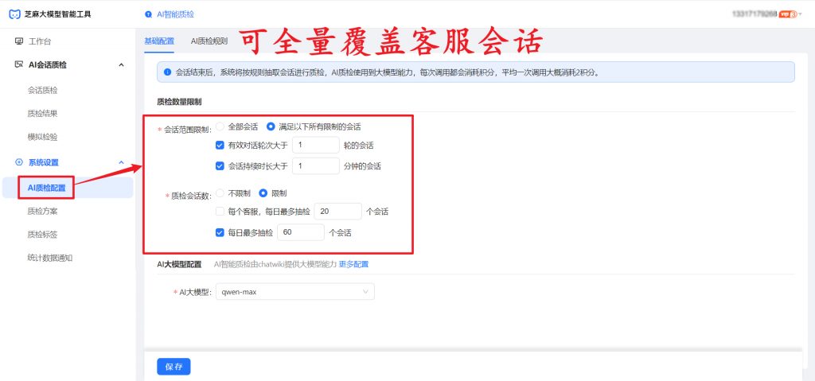The height and width of the screenshot is (381, 815).
Task: Click the AI会话质检 sidebar icon
Action: pyautogui.click(x=19, y=64)
